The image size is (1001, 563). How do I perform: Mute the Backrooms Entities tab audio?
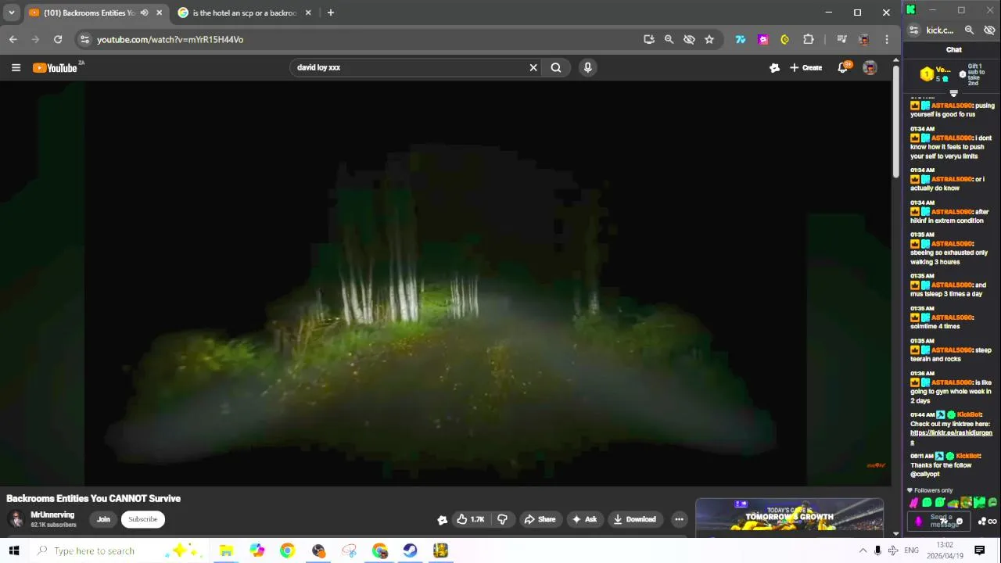pos(144,13)
